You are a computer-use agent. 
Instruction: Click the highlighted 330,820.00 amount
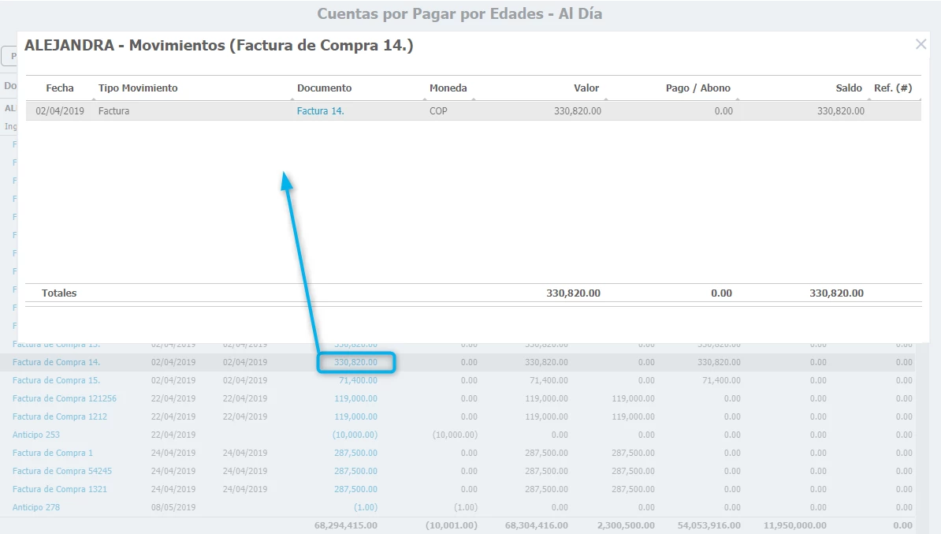(355, 363)
